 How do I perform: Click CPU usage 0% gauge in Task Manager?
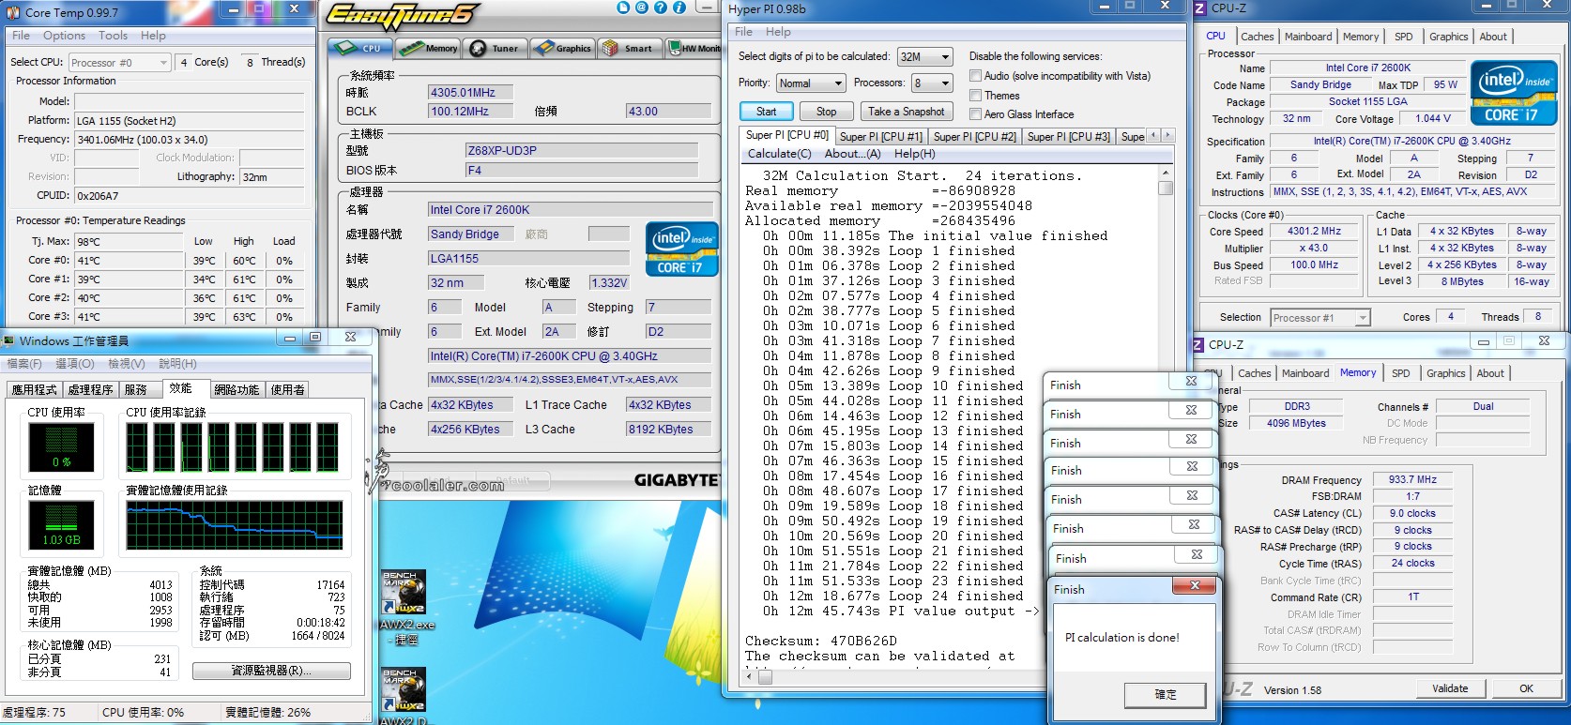coord(61,446)
